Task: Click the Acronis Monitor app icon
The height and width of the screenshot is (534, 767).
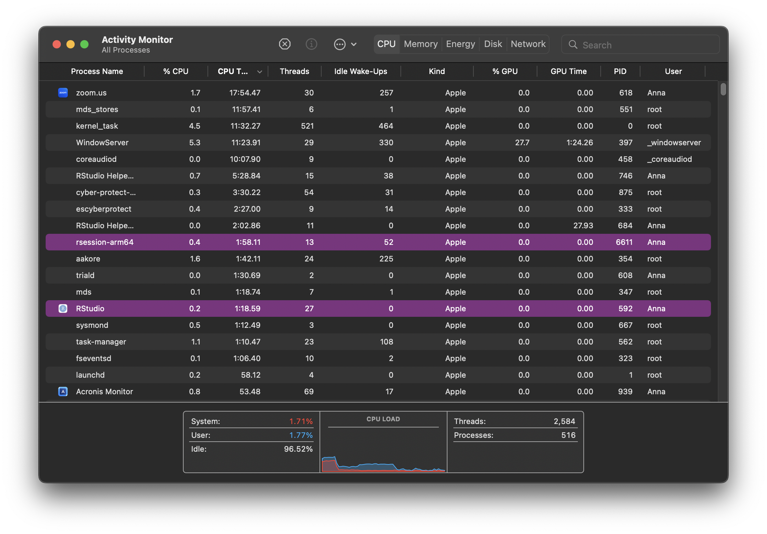Action: click(x=63, y=392)
